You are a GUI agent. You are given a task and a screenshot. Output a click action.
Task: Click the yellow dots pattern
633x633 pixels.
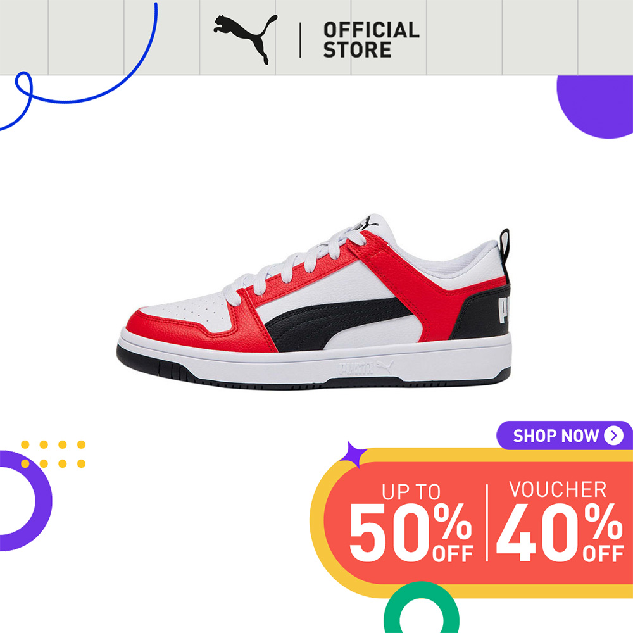(x=53, y=454)
